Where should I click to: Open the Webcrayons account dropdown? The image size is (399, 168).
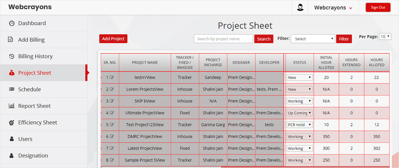(333, 8)
